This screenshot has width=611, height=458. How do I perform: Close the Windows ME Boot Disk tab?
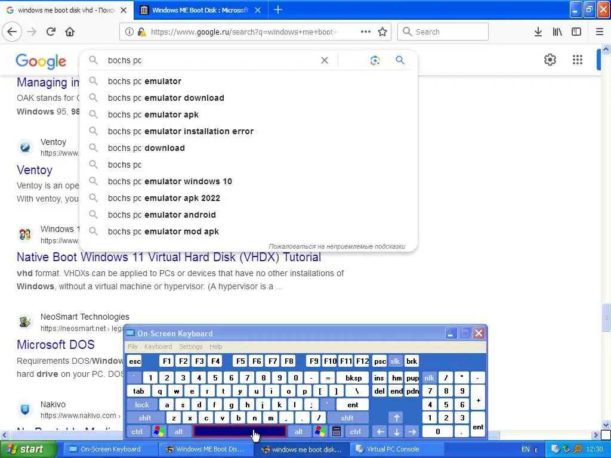pyautogui.click(x=258, y=10)
